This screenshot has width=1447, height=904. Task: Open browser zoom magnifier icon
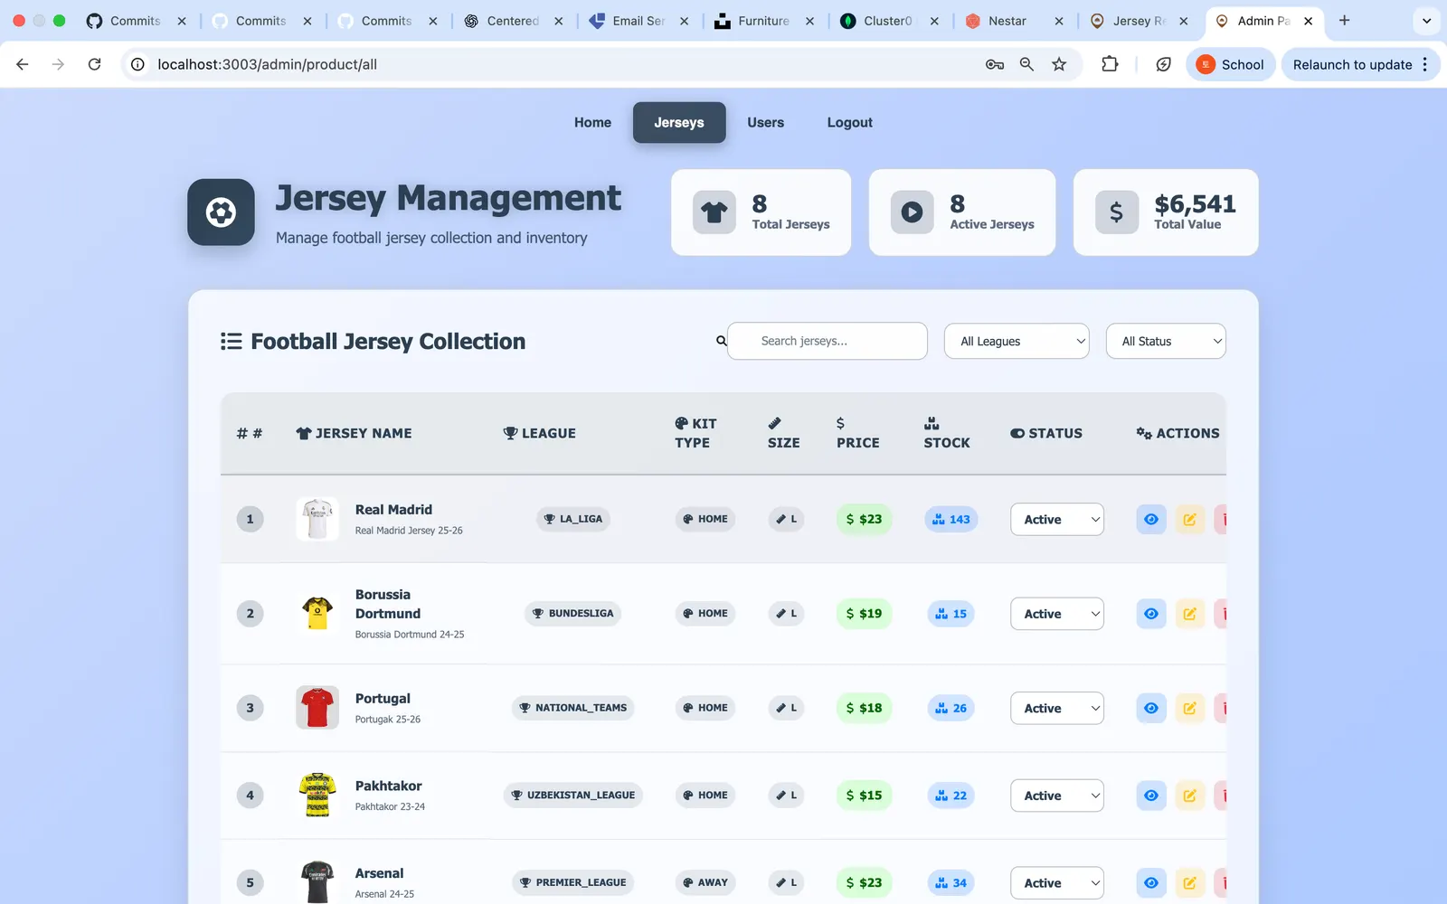1026,64
